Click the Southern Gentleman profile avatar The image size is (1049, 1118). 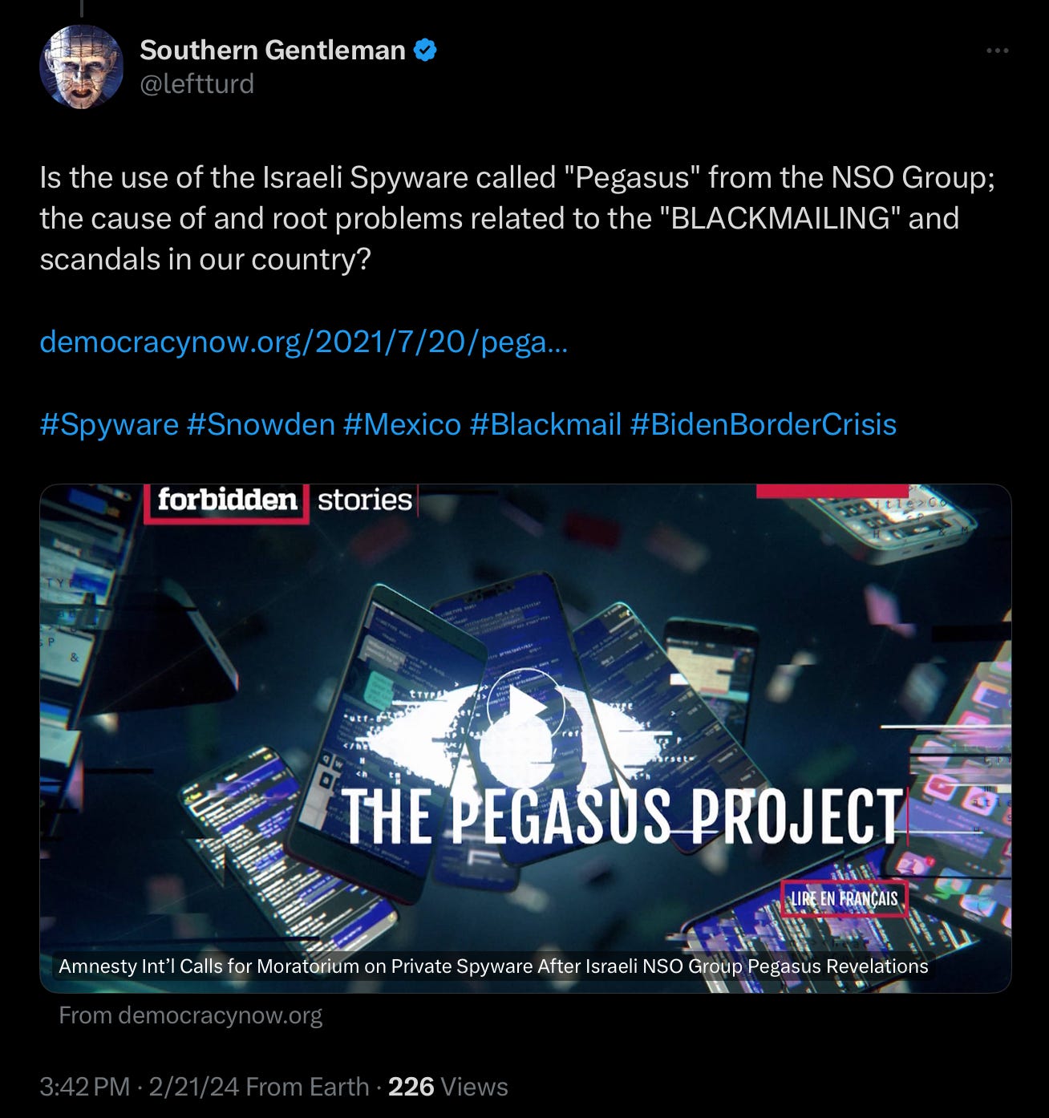click(81, 67)
